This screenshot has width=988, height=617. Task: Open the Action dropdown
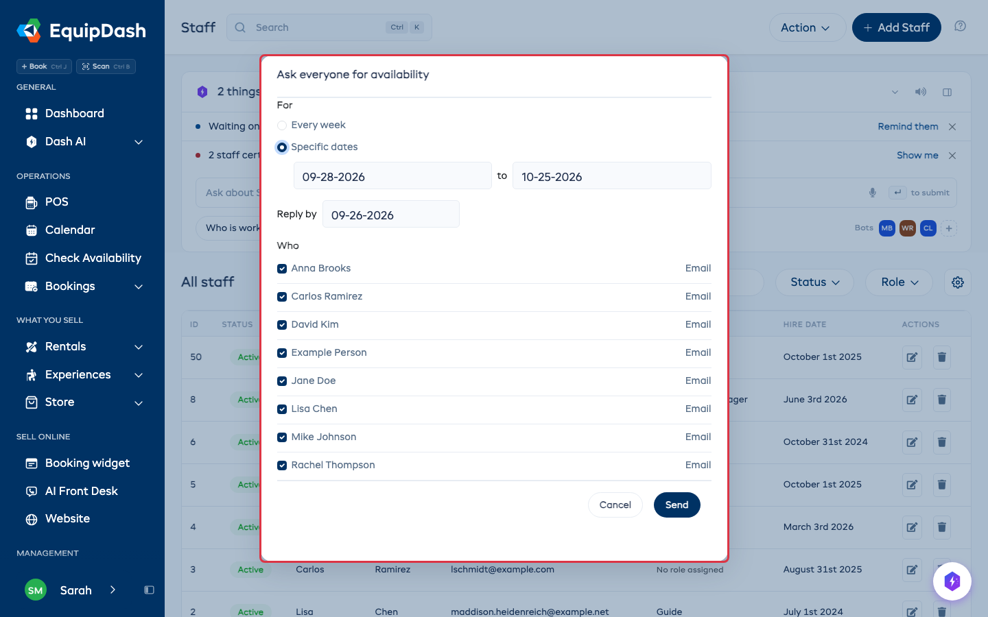click(808, 27)
